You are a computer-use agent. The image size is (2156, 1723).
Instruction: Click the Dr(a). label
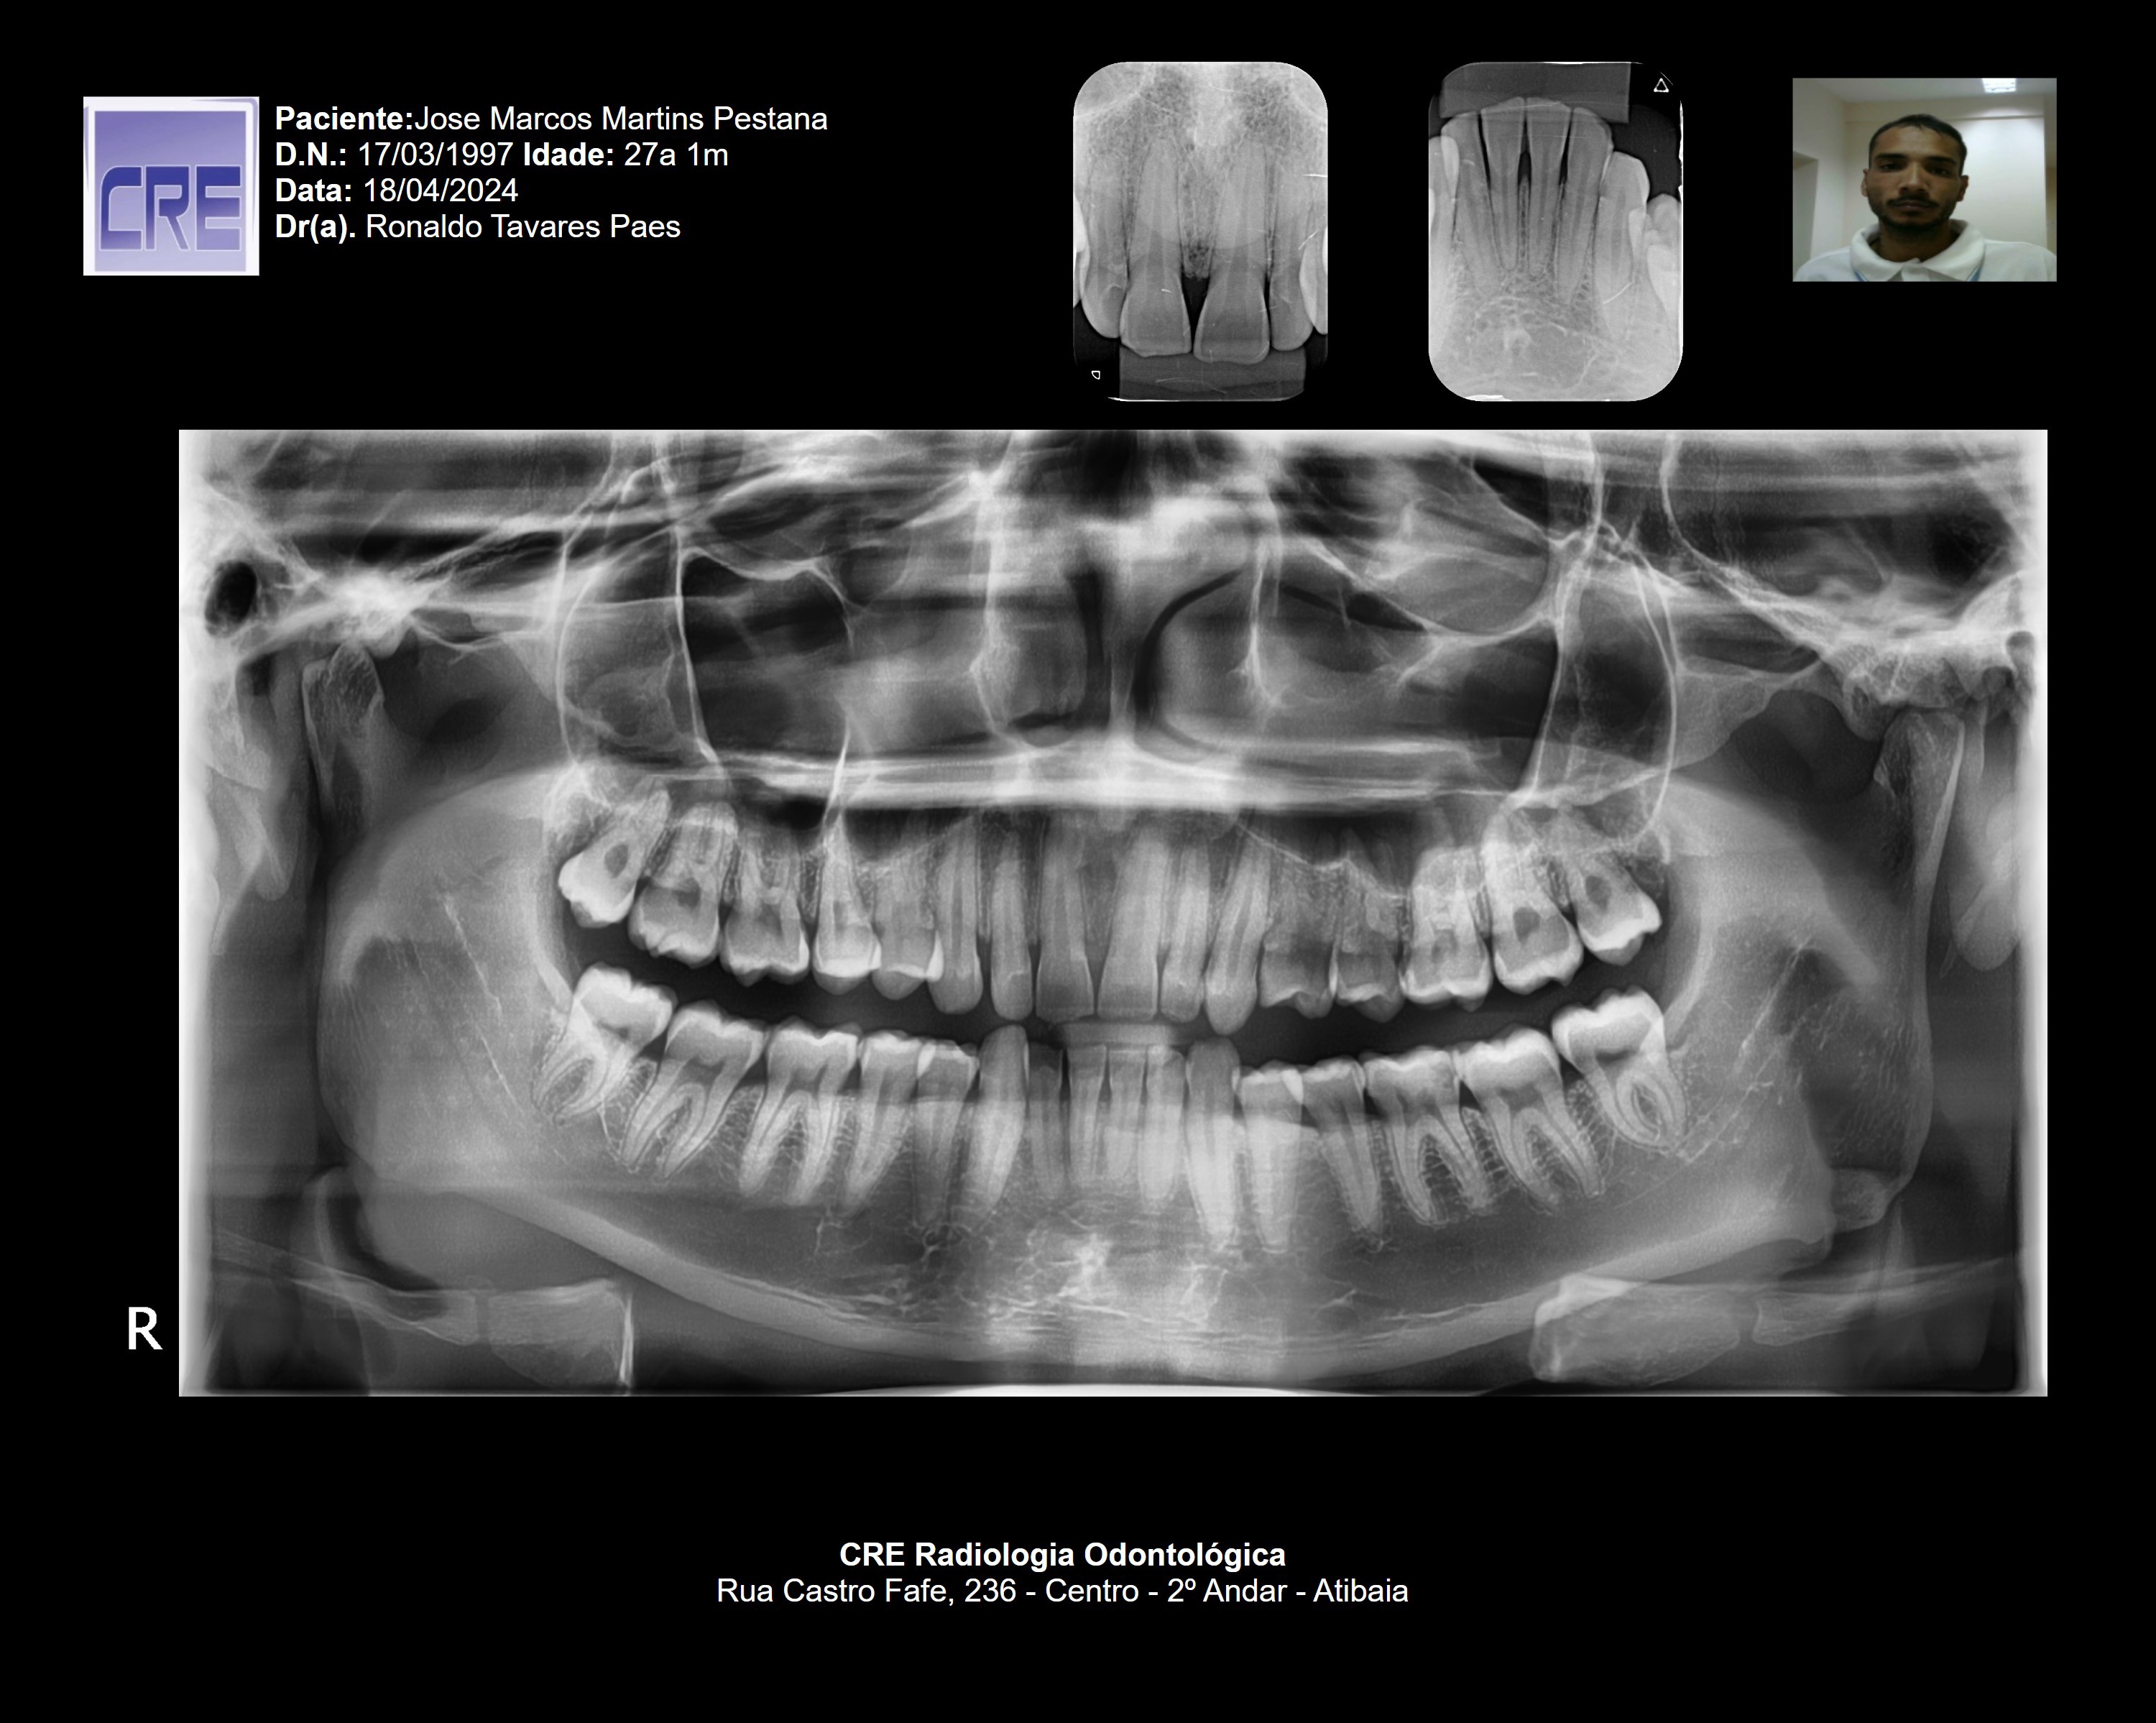click(315, 227)
